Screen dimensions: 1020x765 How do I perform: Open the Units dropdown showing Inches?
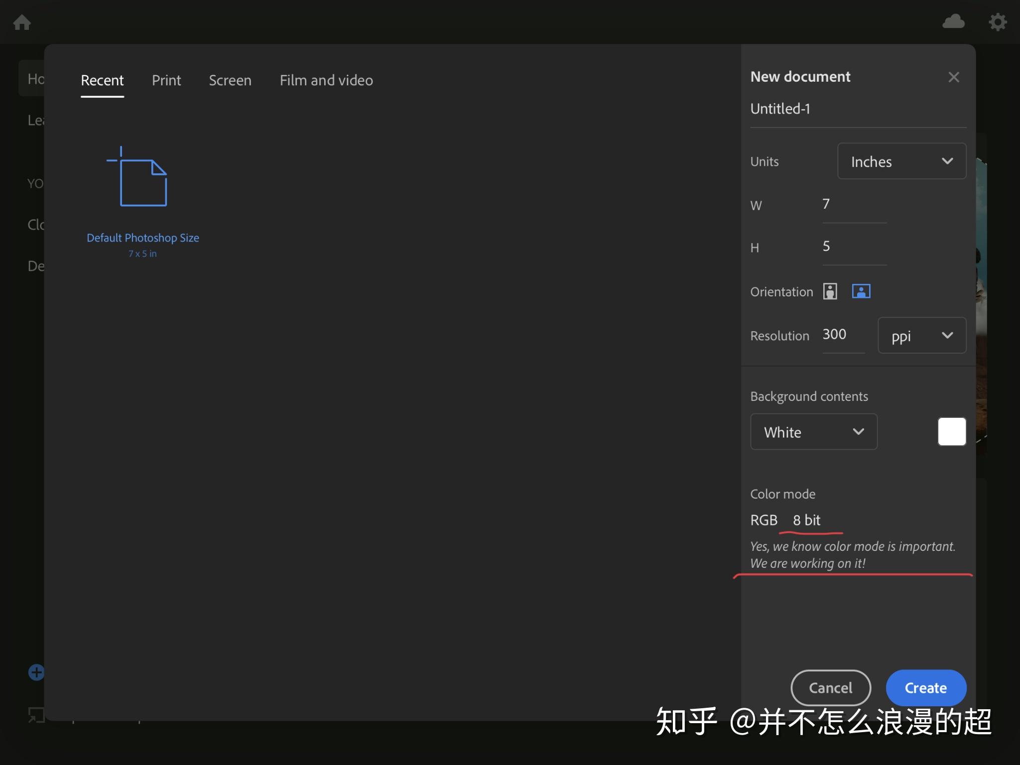point(901,161)
